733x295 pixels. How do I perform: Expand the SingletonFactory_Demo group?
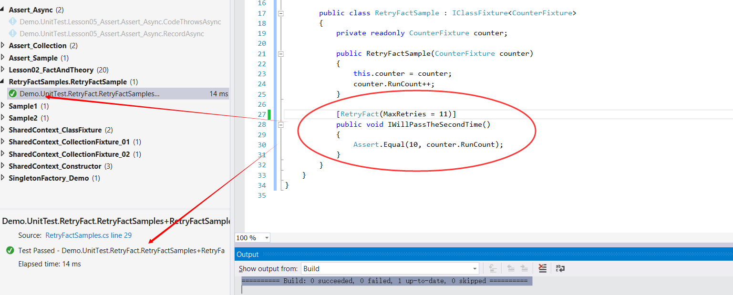point(4,178)
